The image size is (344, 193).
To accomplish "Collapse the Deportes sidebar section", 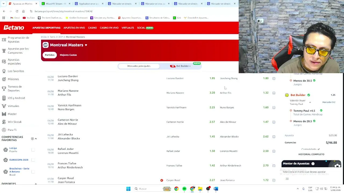I will (36, 184).
